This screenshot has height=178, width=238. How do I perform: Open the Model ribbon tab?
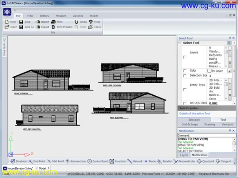[94, 16]
